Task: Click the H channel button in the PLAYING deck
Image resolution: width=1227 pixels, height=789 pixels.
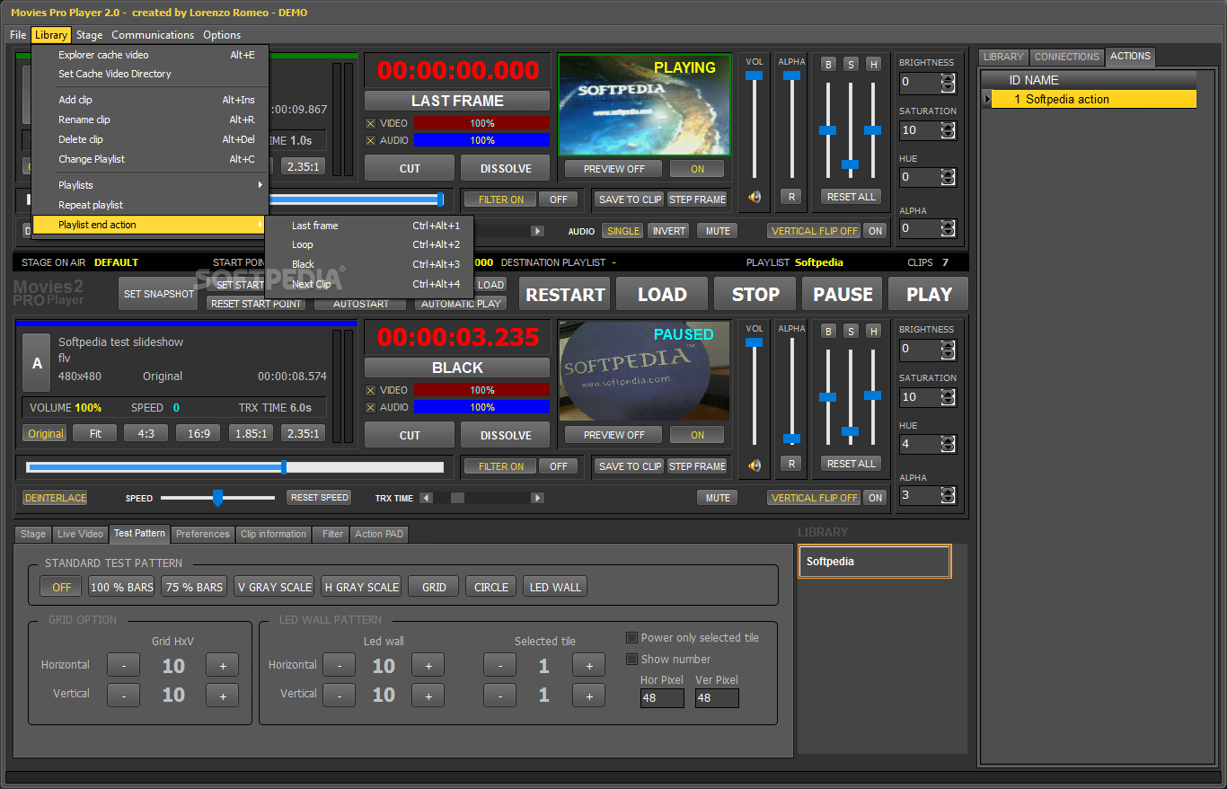Action: (x=873, y=64)
